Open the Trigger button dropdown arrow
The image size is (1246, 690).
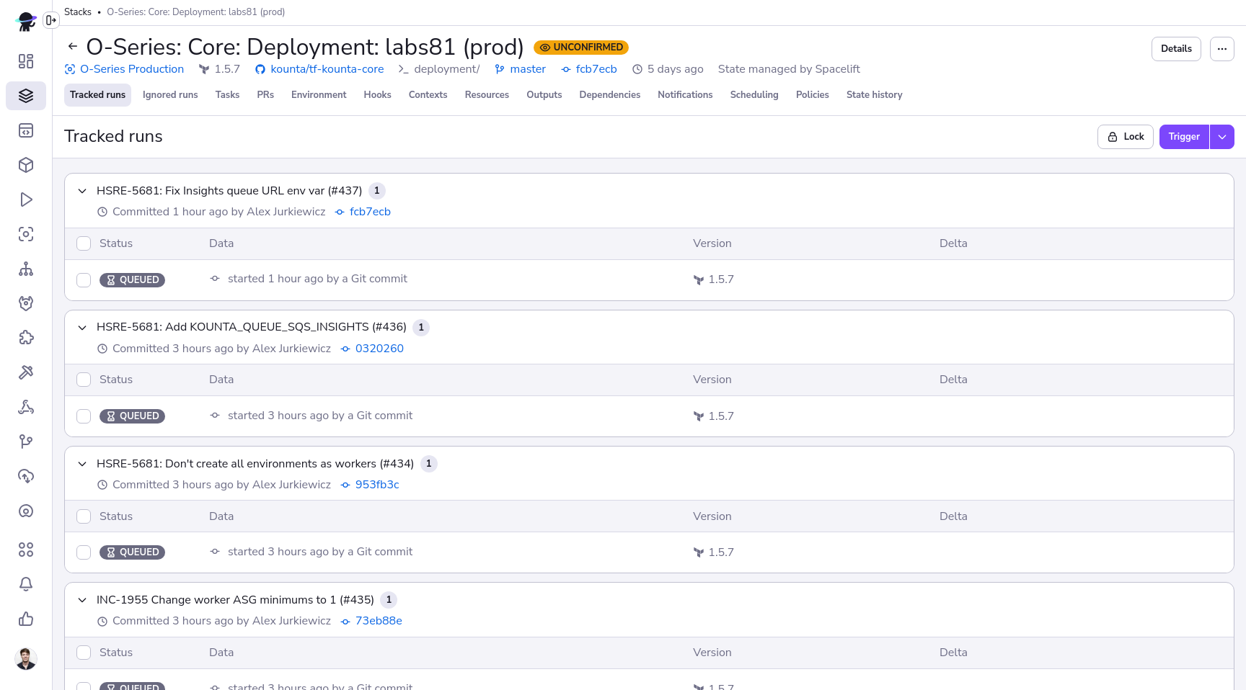coord(1222,137)
